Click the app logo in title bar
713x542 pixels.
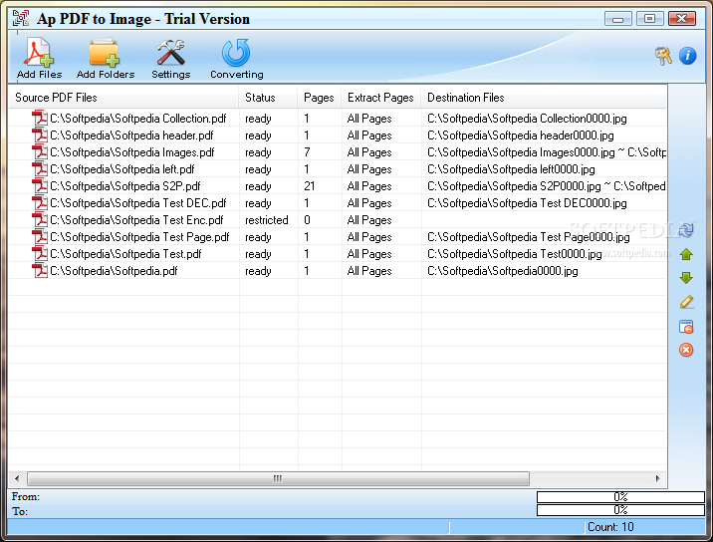21,18
